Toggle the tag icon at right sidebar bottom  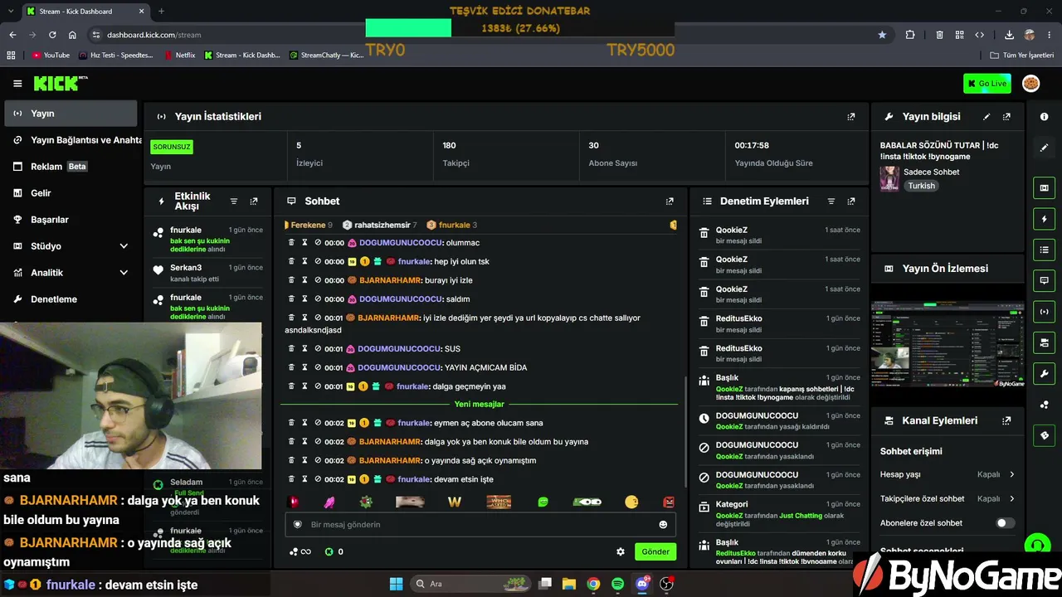1045,435
